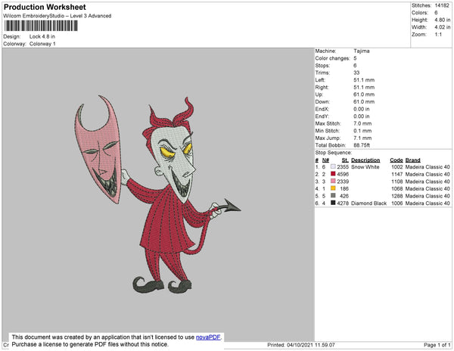The image size is (454, 351).
Task: Click the Printed date 04/10/2021 text
Action: point(301,345)
